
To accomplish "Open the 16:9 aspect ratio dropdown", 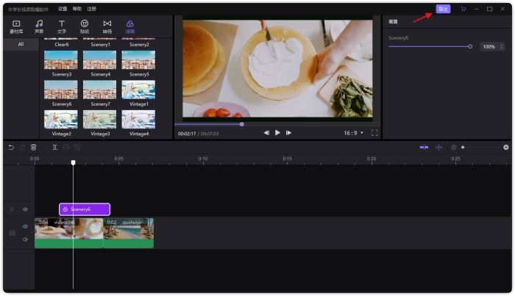I will tap(353, 133).
